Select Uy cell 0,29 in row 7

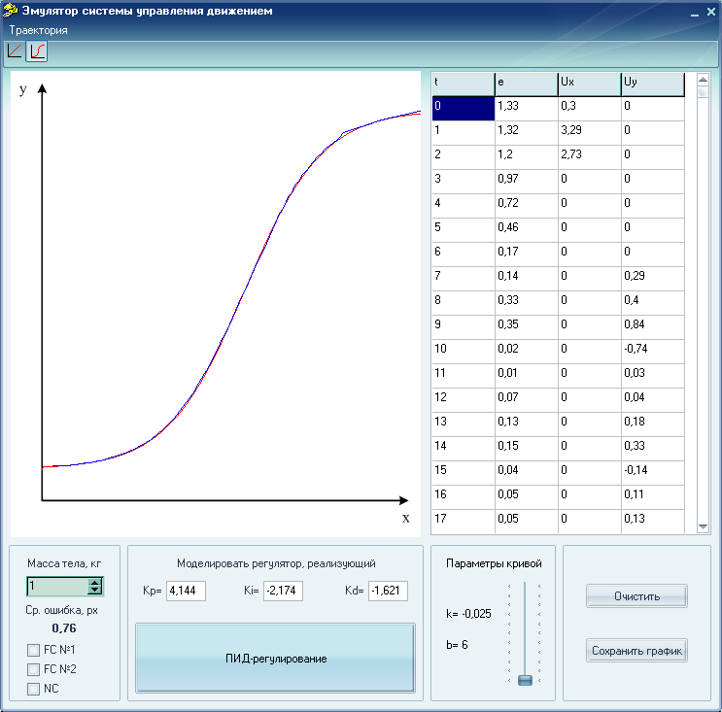pyautogui.click(x=653, y=279)
